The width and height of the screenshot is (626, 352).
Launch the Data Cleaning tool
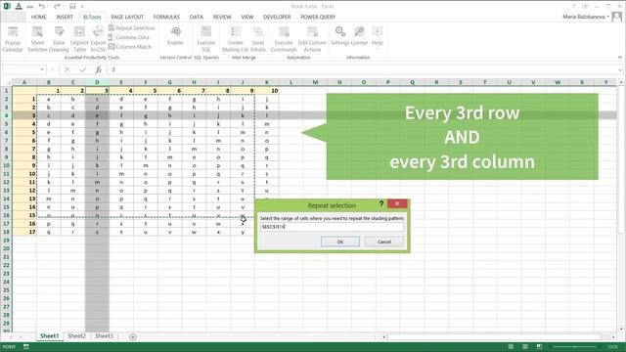point(59,39)
